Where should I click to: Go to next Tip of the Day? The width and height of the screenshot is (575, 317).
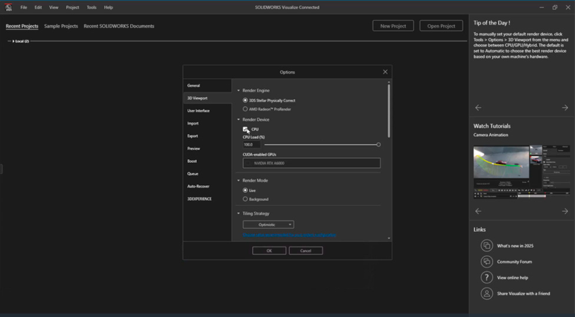[564, 108]
